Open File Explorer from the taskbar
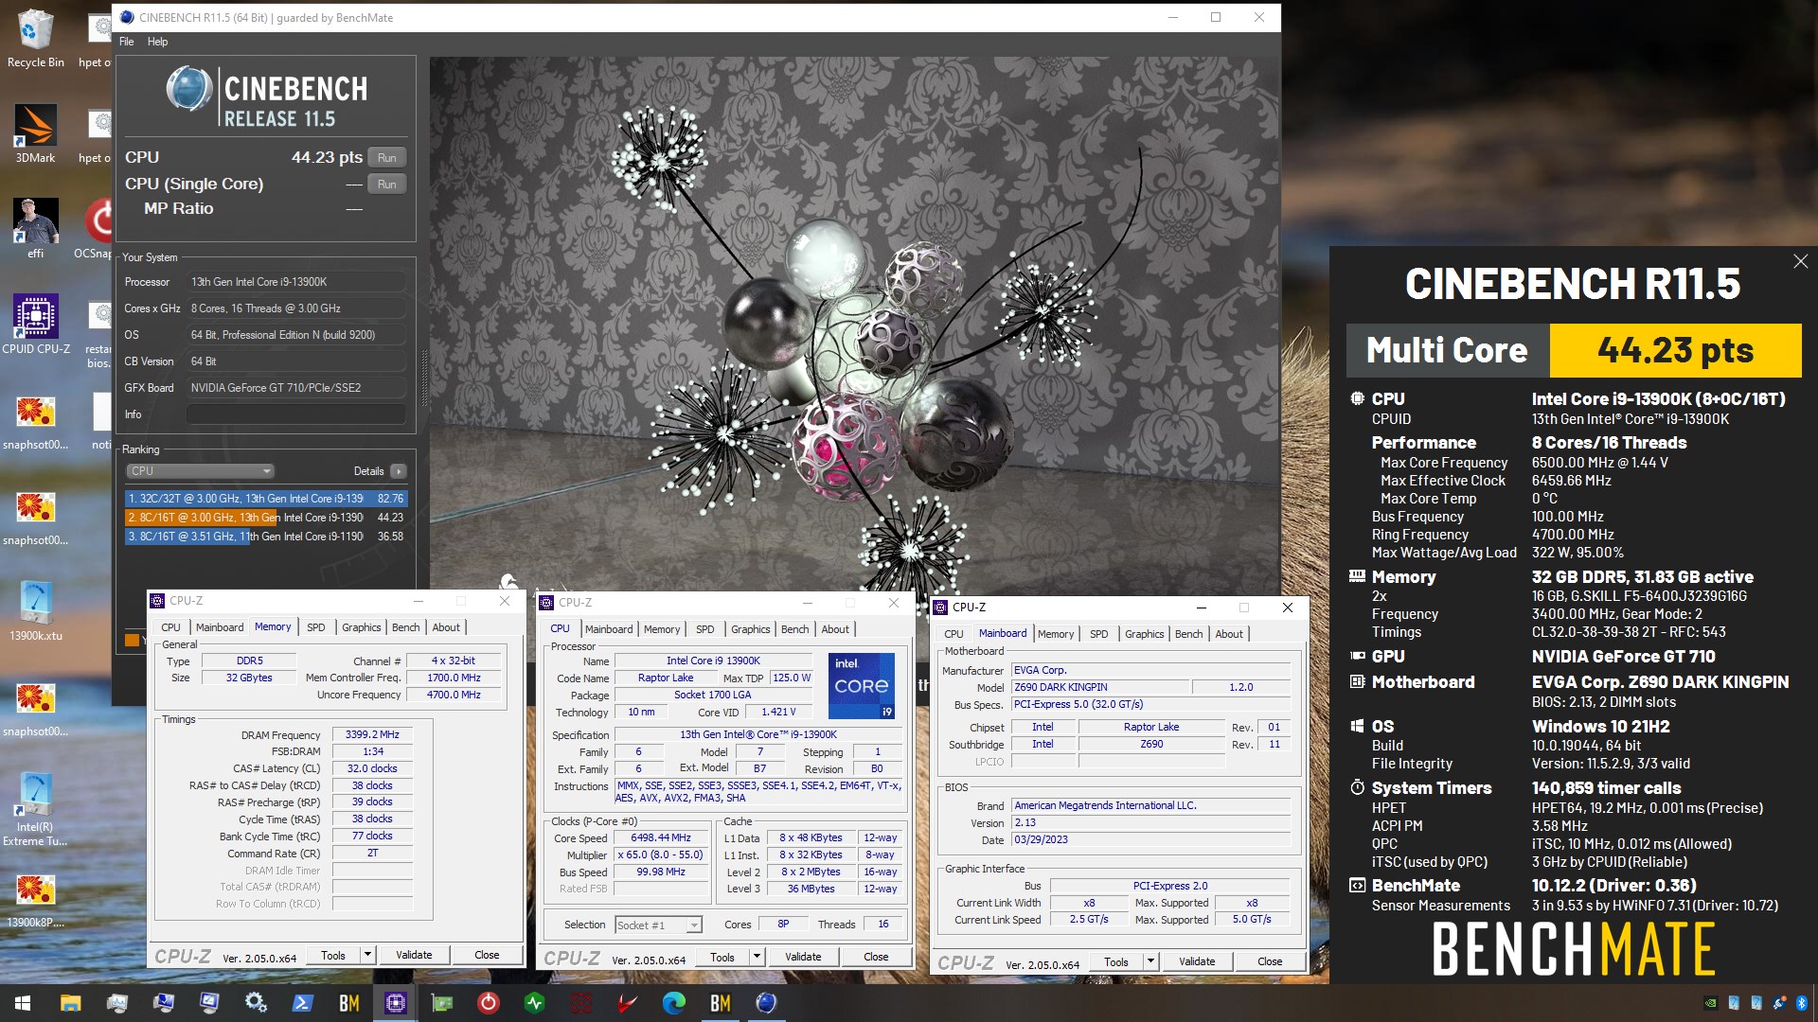 [x=70, y=1003]
